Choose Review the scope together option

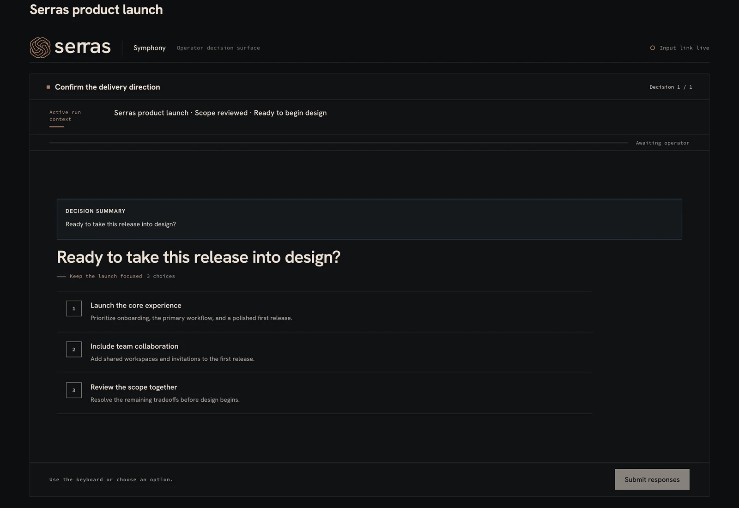[x=324, y=393]
